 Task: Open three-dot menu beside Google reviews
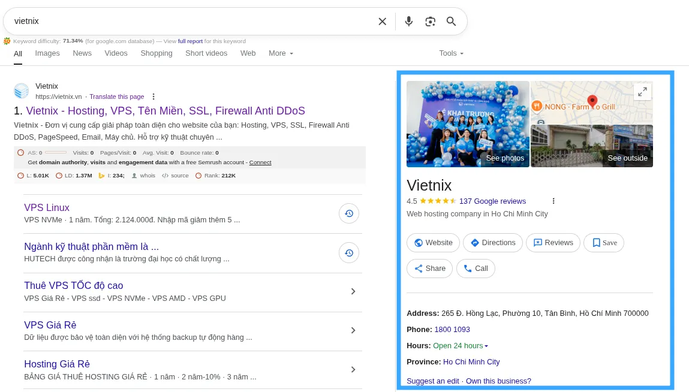click(x=553, y=201)
